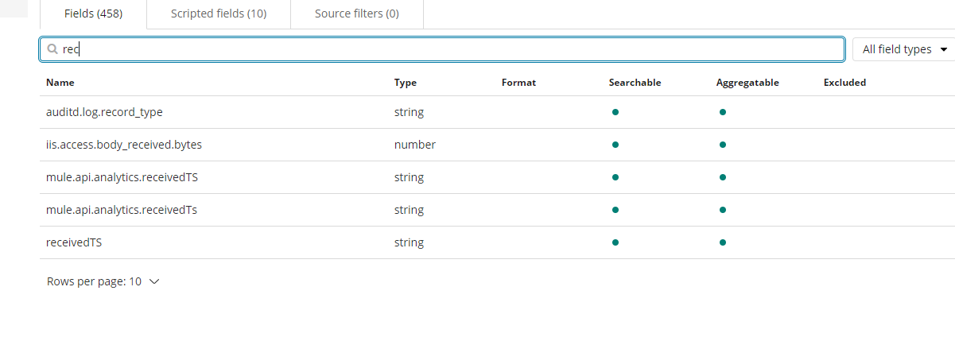The image size is (955, 341).
Task: Click the field filter search input
Action: [445, 49]
